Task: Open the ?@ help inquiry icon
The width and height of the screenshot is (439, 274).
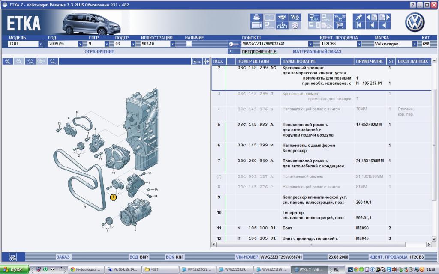Action: [295, 17]
